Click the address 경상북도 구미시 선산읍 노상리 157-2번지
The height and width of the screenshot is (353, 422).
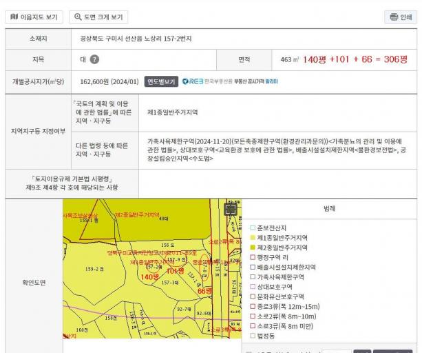point(136,39)
